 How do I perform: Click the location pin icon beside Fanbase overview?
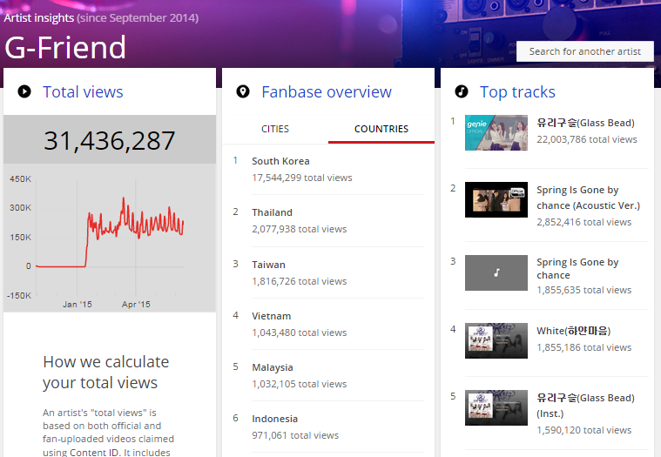(243, 91)
